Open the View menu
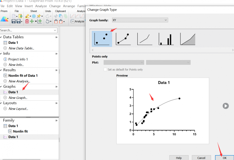Image resolution: width=234 pixels, height=160 pixels. tap(19, 6)
